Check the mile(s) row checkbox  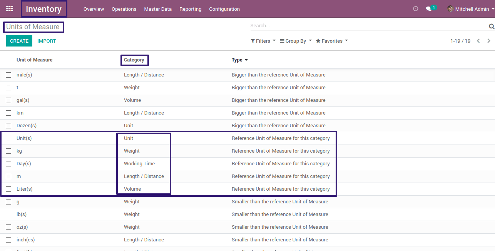[8, 75]
